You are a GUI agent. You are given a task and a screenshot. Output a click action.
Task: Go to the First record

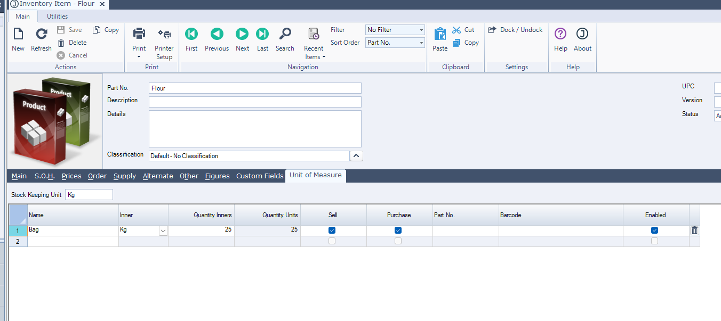point(191,34)
